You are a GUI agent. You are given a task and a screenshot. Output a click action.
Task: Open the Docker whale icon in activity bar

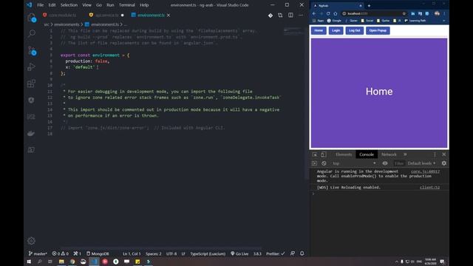tap(31, 133)
